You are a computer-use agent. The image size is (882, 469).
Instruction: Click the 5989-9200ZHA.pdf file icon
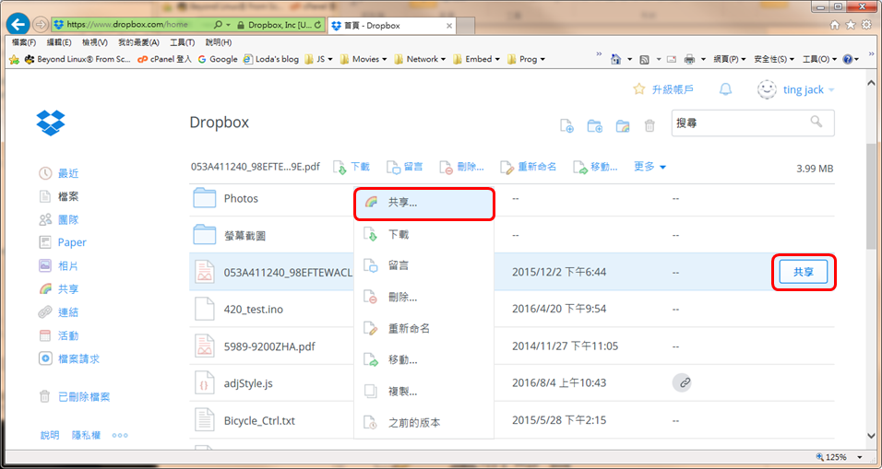point(204,346)
